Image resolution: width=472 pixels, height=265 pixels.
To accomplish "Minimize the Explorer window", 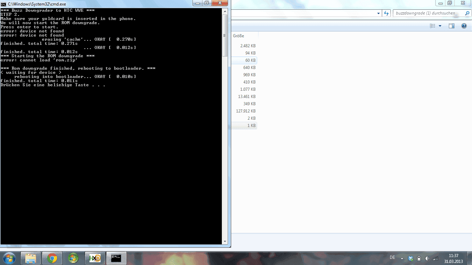I will pyautogui.click(x=440, y=3).
